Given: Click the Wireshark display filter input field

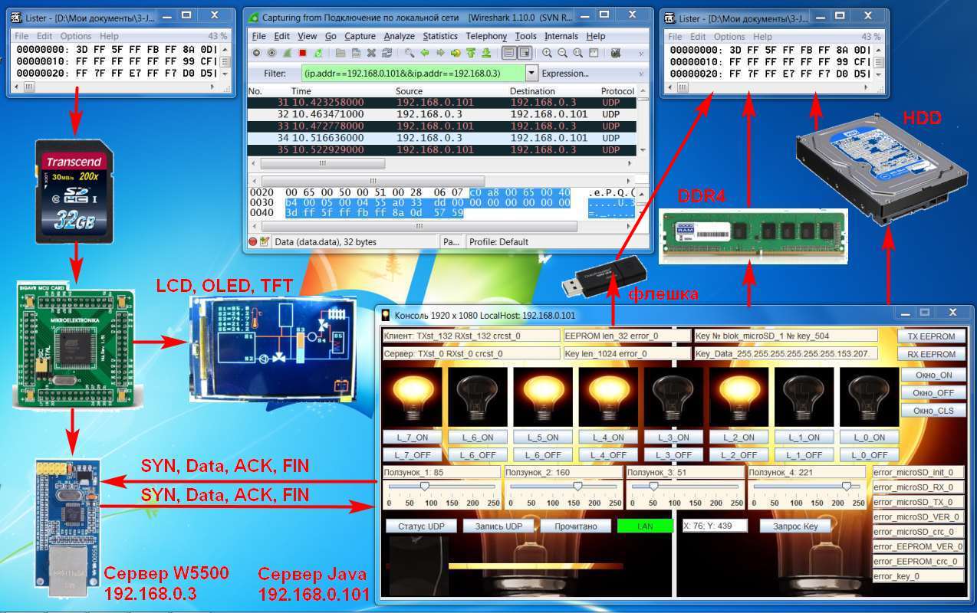Looking at the screenshot, I should point(413,74).
